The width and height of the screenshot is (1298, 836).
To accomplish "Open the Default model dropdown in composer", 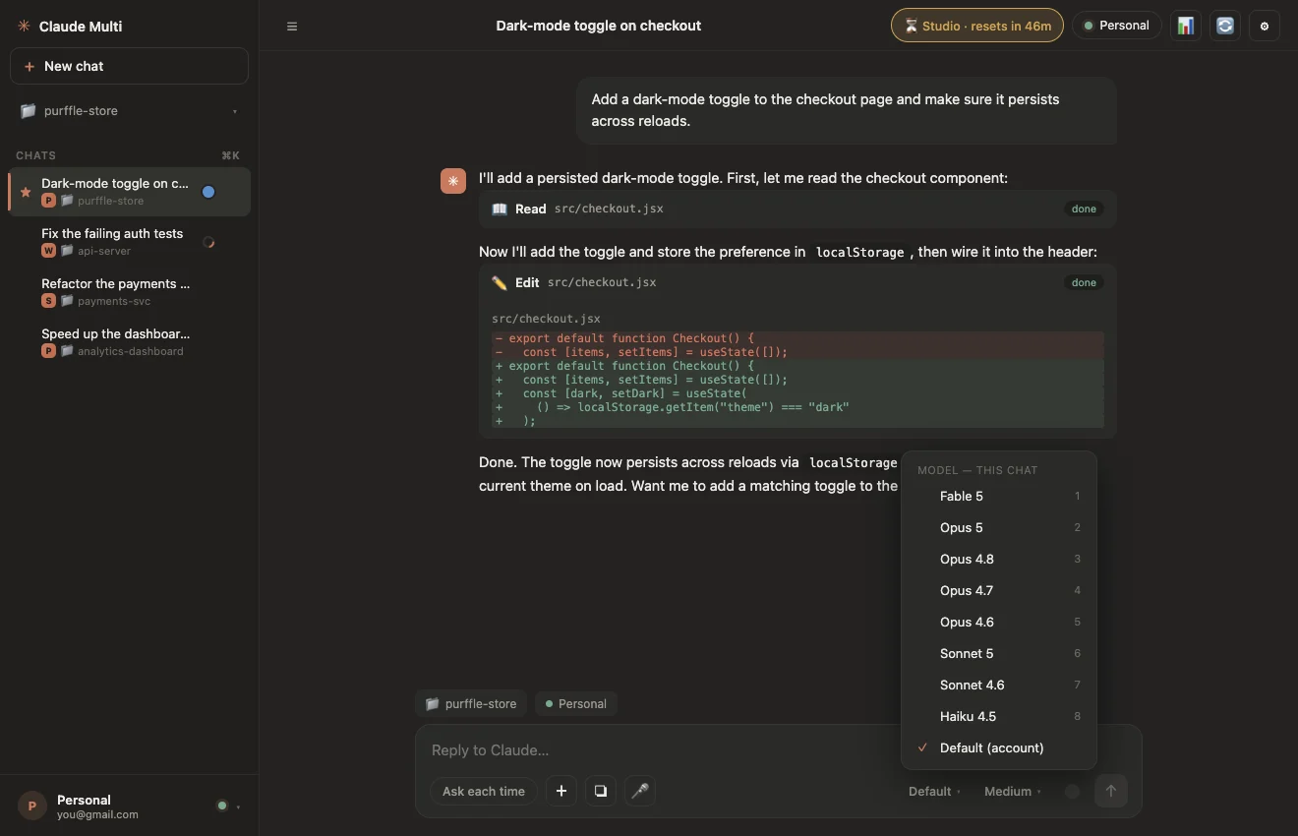I will coord(935,792).
